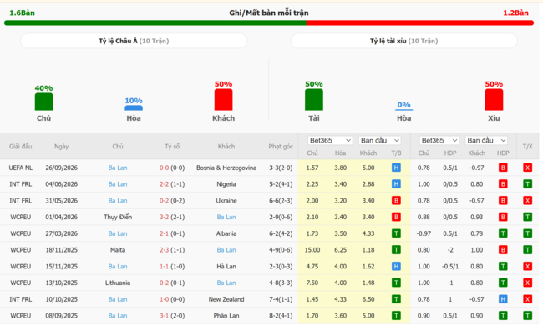Viewport: 543px width, 330px height.
Task: Open the Ban đầu dropdown beside T/X column
Action: (x=486, y=140)
